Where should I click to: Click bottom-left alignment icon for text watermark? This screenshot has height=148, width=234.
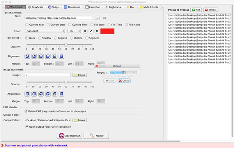point(41,56)
